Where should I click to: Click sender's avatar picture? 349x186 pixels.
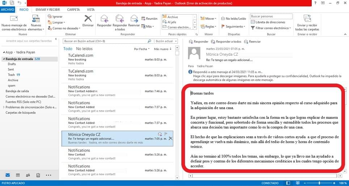tap(194, 53)
